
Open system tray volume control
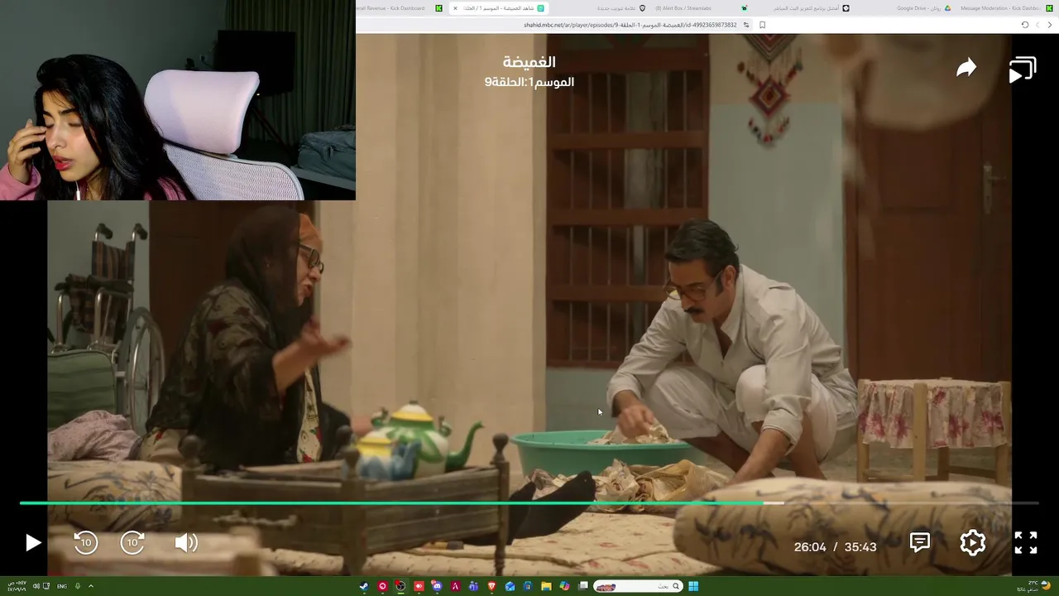click(x=36, y=586)
